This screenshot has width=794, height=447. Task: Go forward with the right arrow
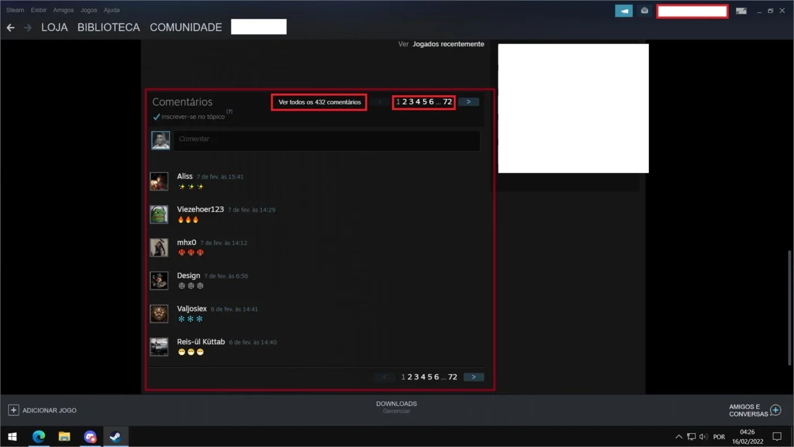[27, 27]
